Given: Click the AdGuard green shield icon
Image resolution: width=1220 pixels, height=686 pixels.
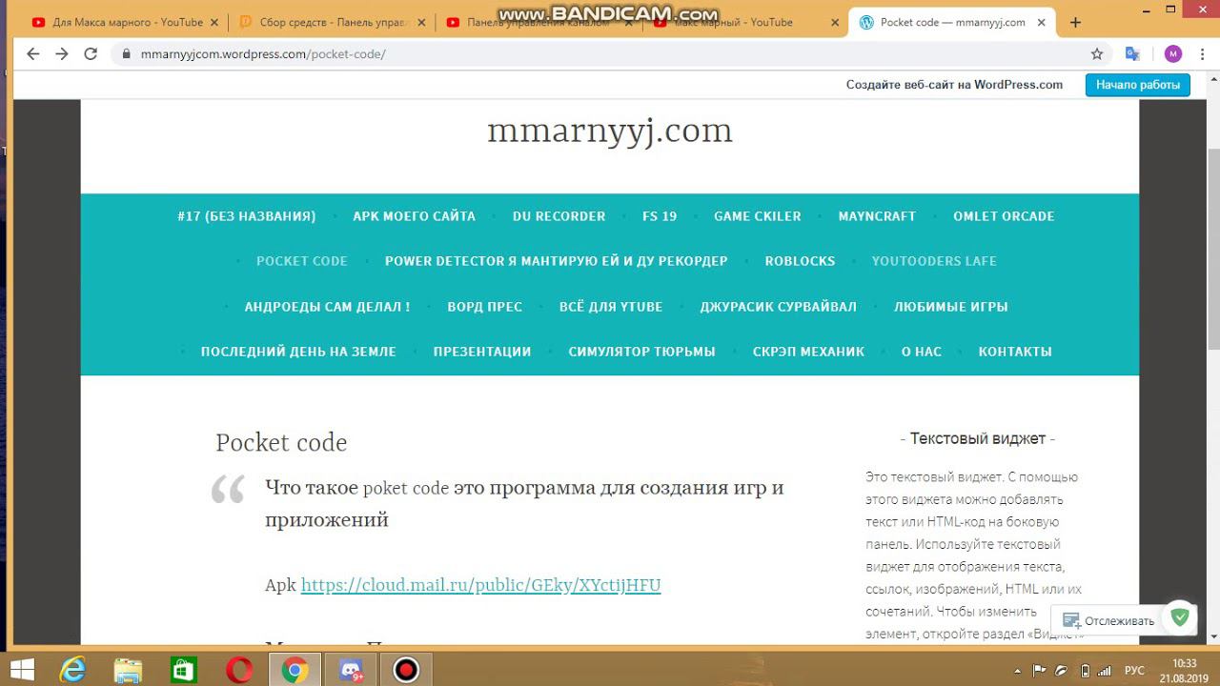Looking at the screenshot, I should coord(1180,617).
